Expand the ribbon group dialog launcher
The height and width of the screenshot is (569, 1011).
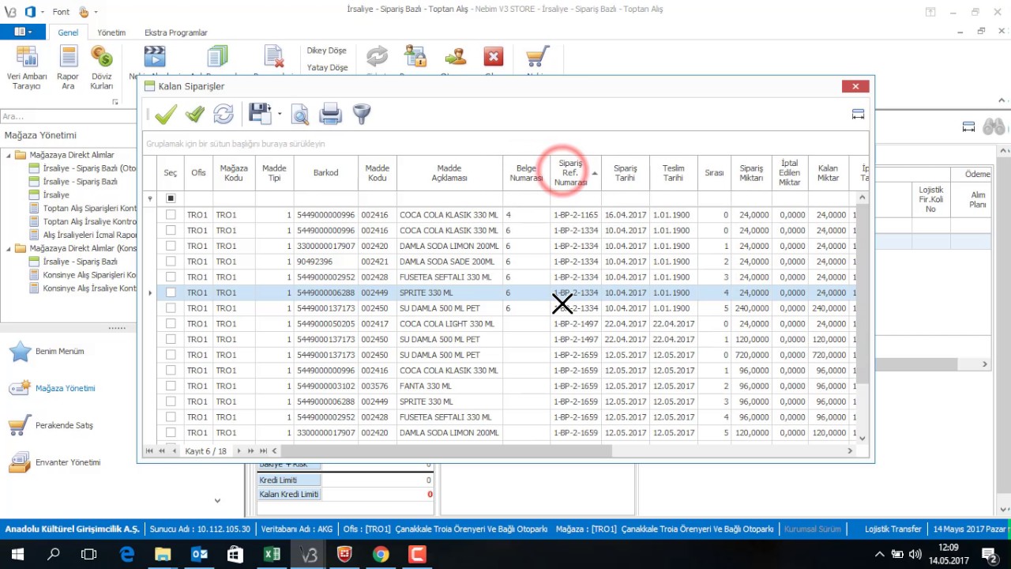[x=115, y=102]
